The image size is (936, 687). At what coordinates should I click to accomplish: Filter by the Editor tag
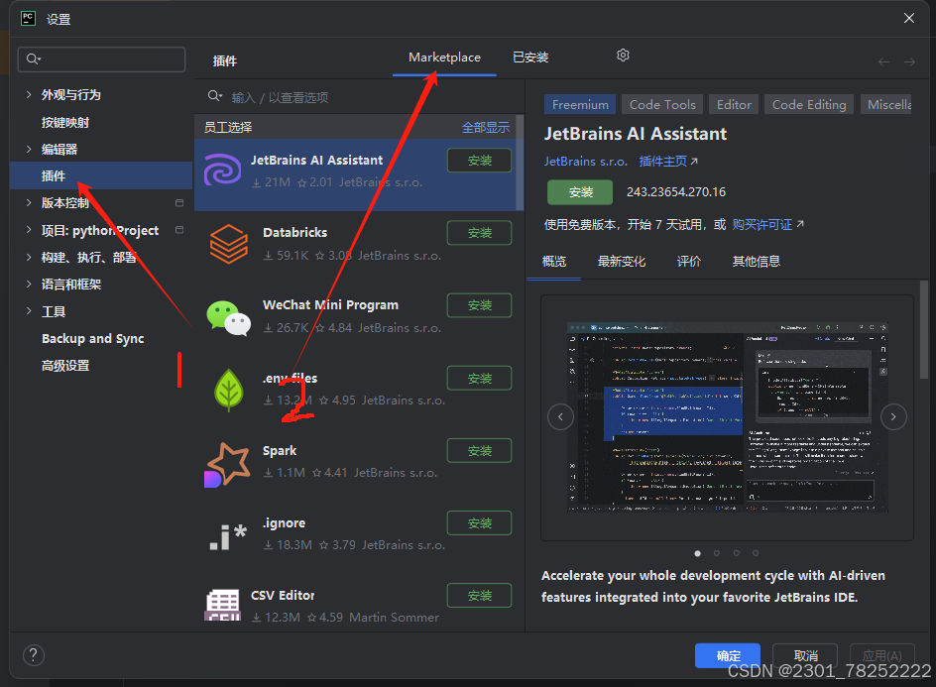pos(734,104)
